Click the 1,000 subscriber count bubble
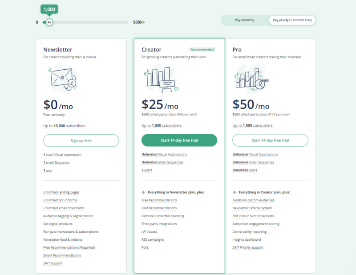 coord(49,9)
